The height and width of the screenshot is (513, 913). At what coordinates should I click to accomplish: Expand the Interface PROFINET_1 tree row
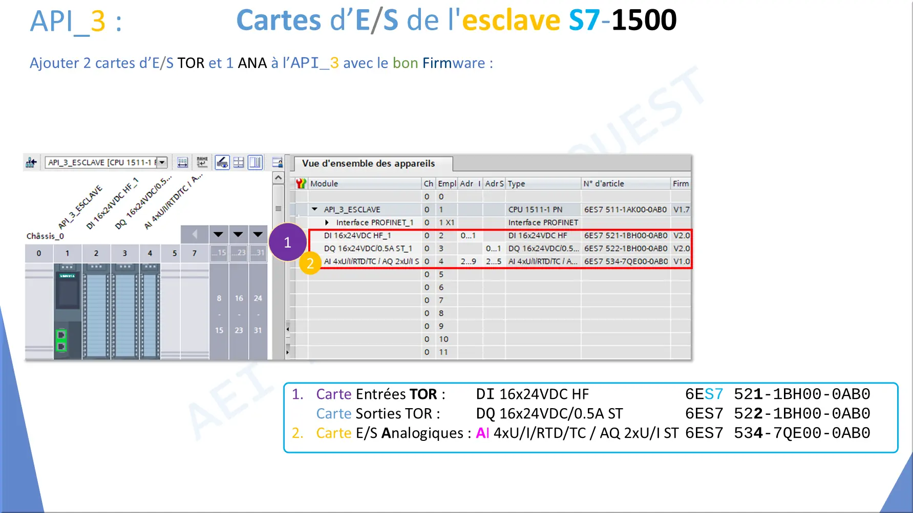click(327, 222)
